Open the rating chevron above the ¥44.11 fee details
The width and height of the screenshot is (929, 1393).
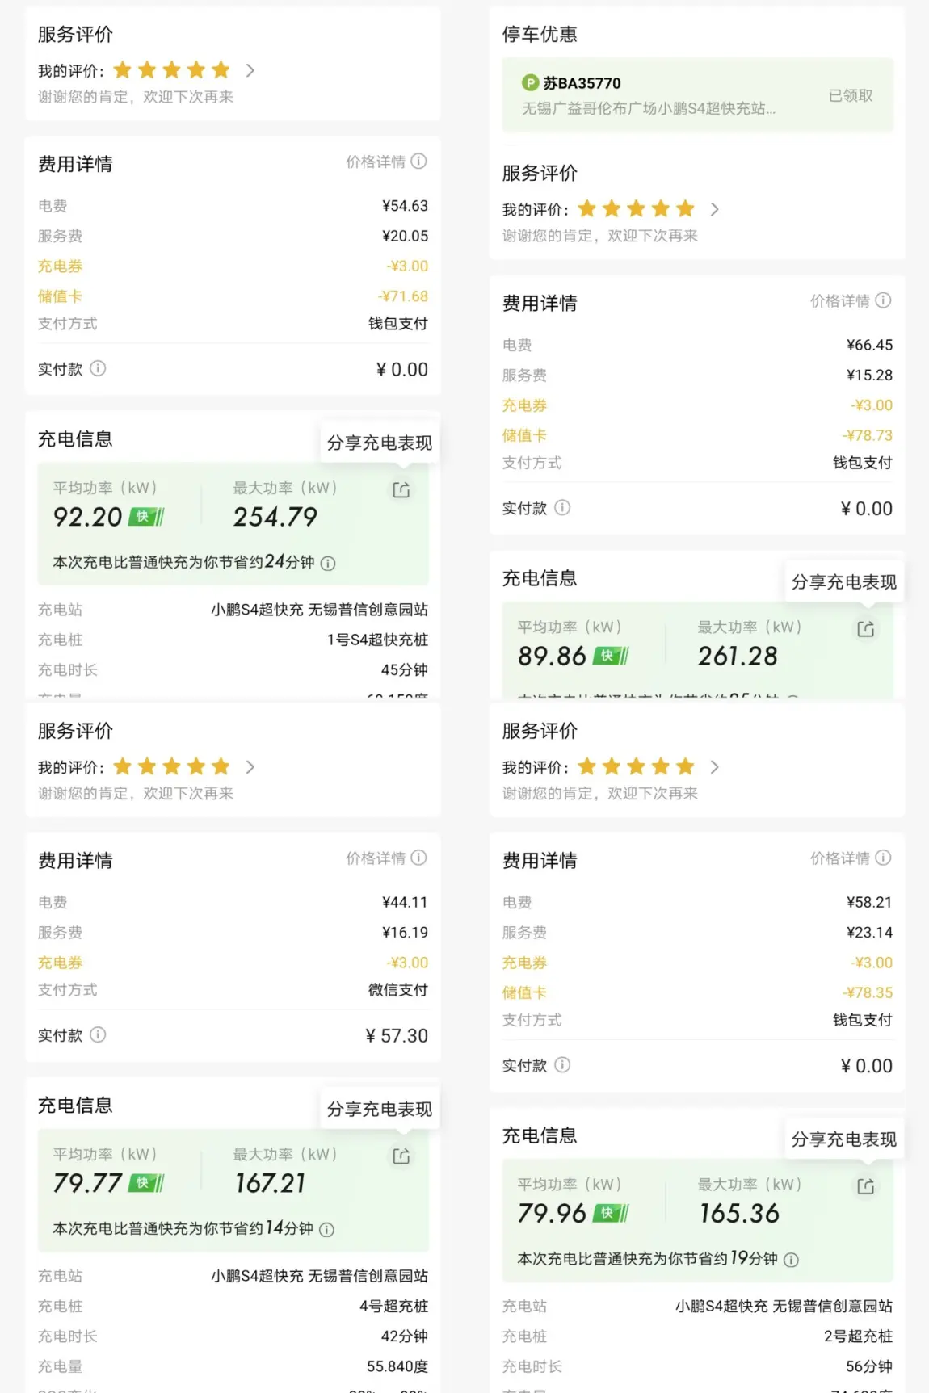click(x=250, y=767)
